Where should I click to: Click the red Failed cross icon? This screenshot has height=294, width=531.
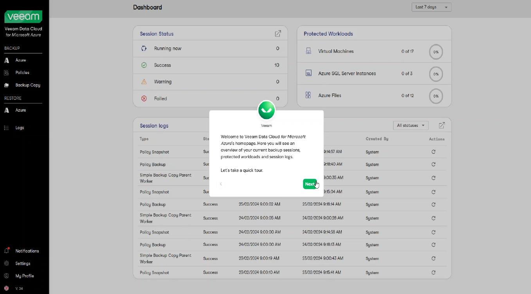(144, 99)
